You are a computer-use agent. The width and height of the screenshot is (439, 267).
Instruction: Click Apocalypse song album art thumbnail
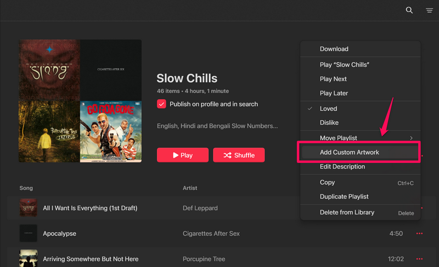point(28,234)
